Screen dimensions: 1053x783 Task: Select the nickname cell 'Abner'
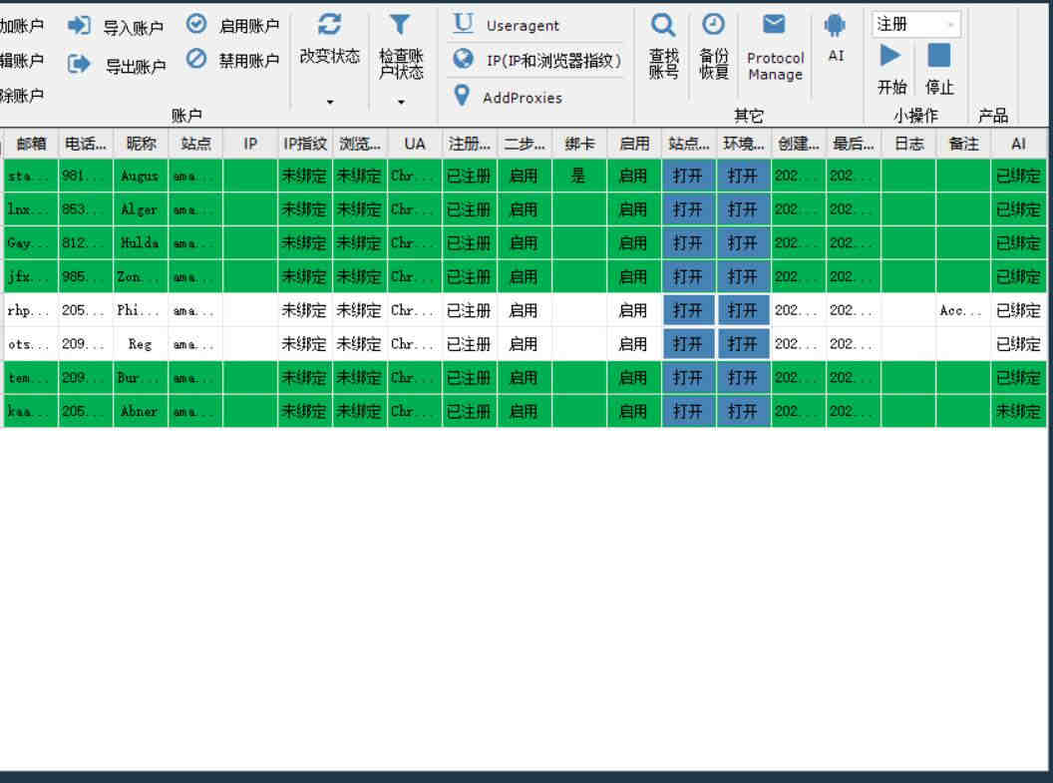(x=141, y=411)
